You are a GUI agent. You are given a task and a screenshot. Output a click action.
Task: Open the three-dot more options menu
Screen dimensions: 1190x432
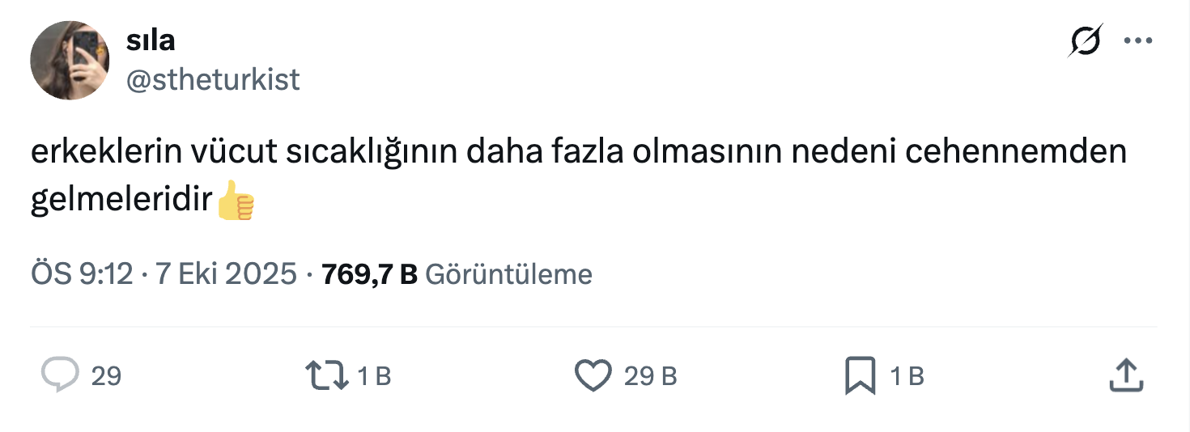(x=1138, y=40)
